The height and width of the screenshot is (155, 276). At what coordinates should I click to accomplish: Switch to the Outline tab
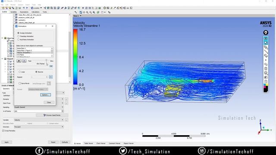click(x=4, y=12)
